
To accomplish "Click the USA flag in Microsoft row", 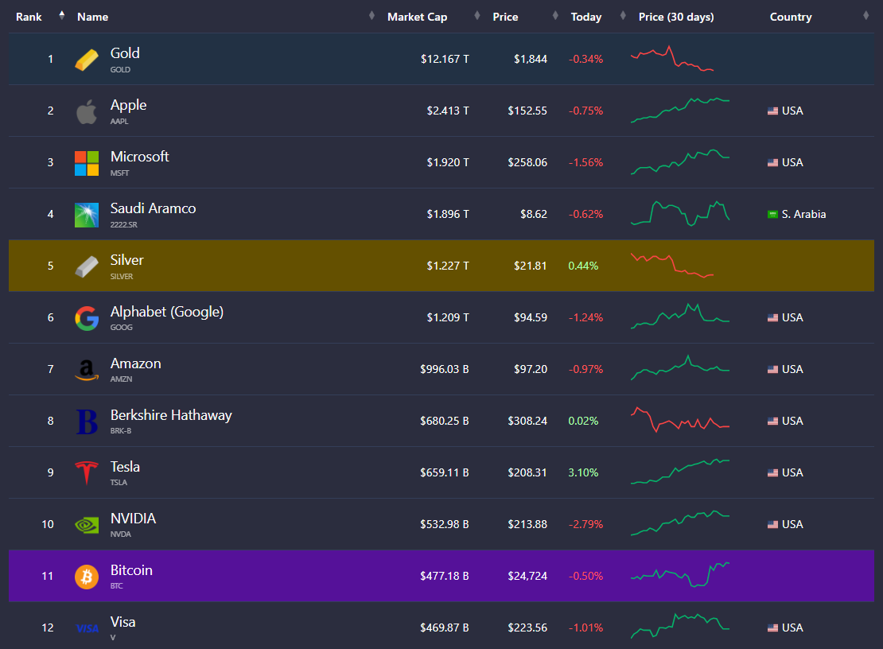I will (x=772, y=163).
